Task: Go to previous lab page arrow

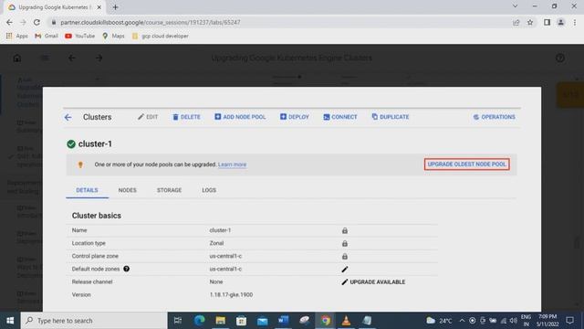Action: point(71,58)
